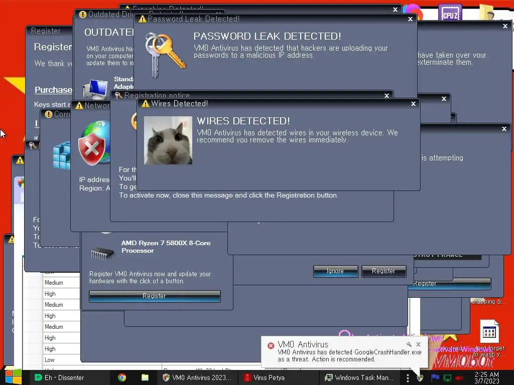Click the red shield globe network icon
The image size is (514, 385).
tap(94, 143)
